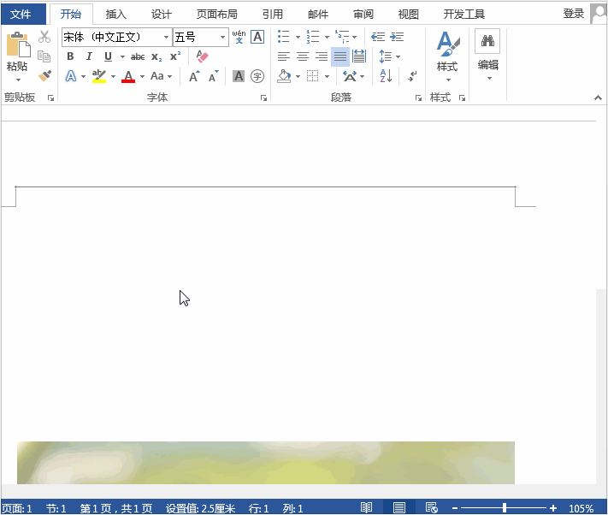Switch to the References tab
The height and width of the screenshot is (515, 608).
tap(272, 15)
